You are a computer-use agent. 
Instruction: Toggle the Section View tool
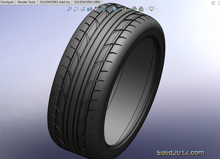[90, 9]
